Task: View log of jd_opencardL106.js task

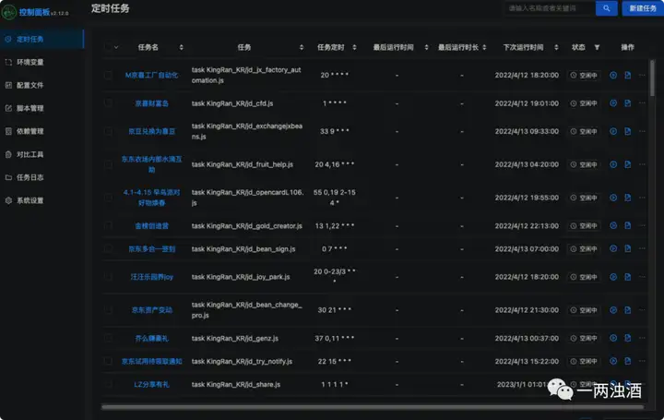Action: tap(628, 198)
